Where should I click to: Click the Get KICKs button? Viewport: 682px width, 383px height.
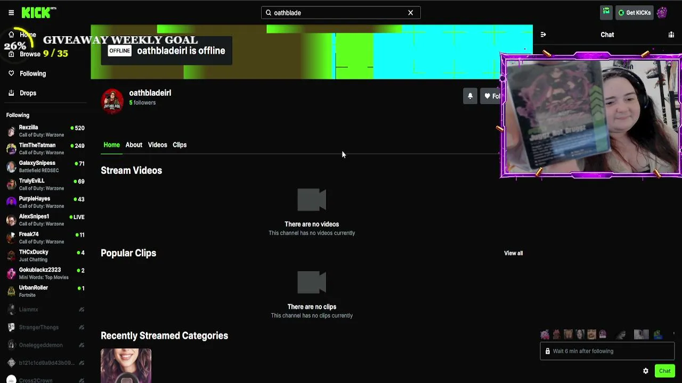[x=634, y=13]
